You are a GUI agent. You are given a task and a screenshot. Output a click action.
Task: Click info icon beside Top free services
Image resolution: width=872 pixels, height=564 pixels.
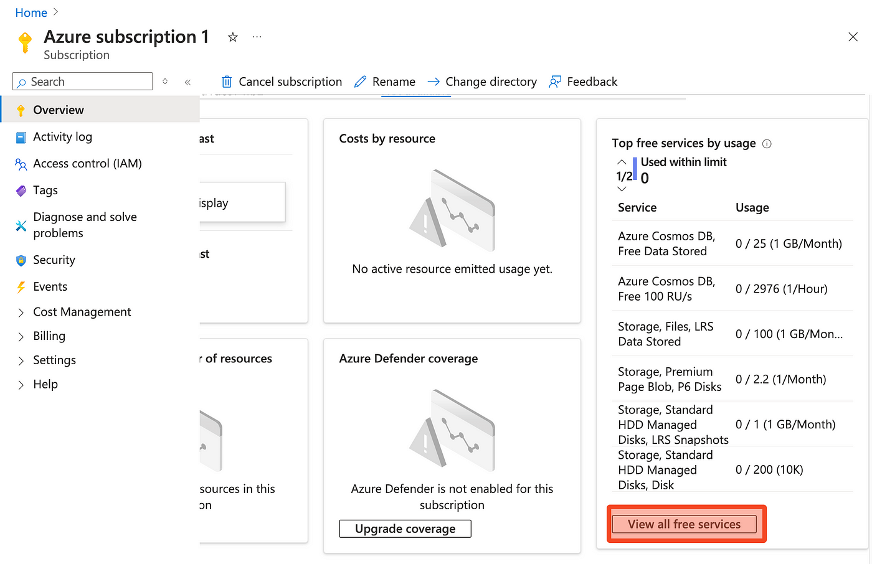767,144
